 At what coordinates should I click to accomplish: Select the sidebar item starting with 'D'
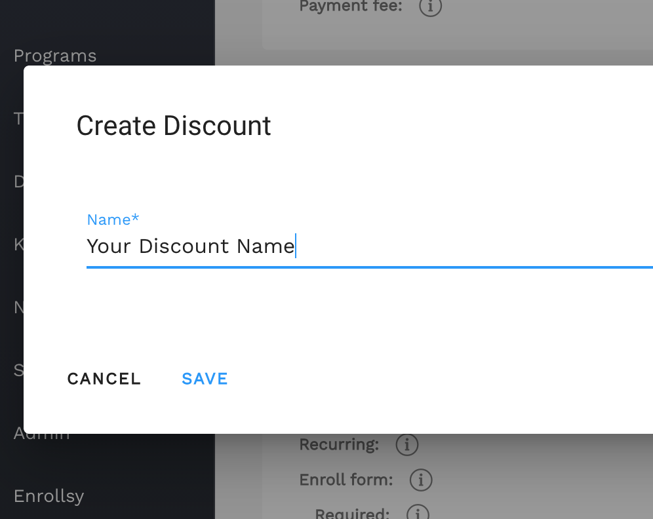coord(18,182)
